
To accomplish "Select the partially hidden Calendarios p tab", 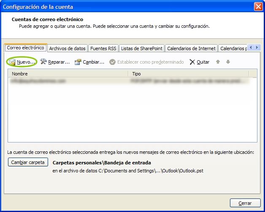I will pyautogui.click(x=233, y=48).
